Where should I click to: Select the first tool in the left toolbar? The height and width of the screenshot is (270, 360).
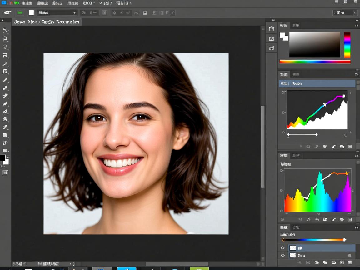click(5, 30)
